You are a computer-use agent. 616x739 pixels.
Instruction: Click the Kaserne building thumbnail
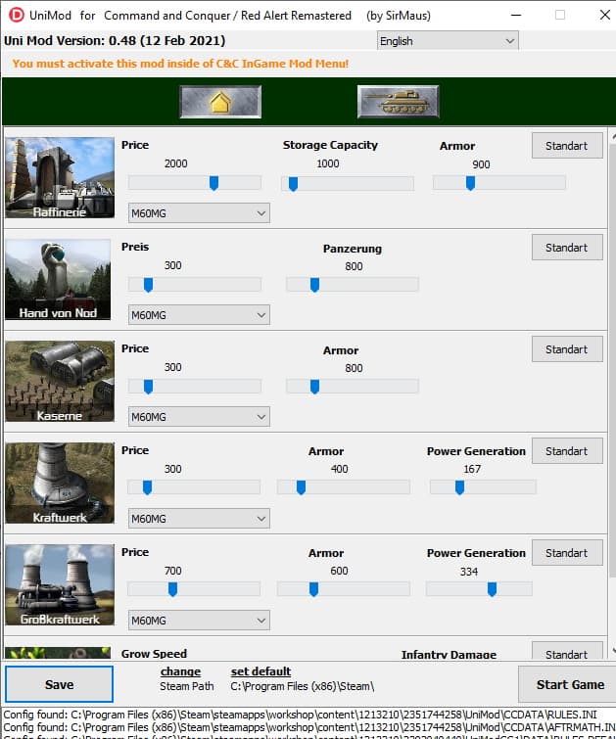[x=60, y=382]
